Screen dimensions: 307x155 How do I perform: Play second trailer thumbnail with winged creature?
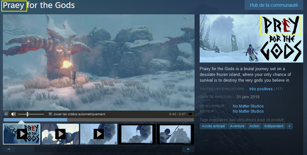60,134
